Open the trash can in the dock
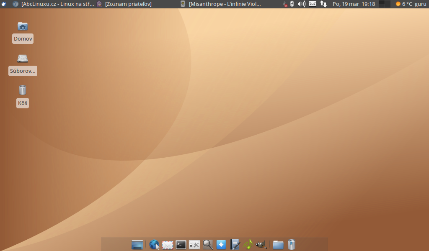Viewport: 429px width, 251px height. [292, 244]
